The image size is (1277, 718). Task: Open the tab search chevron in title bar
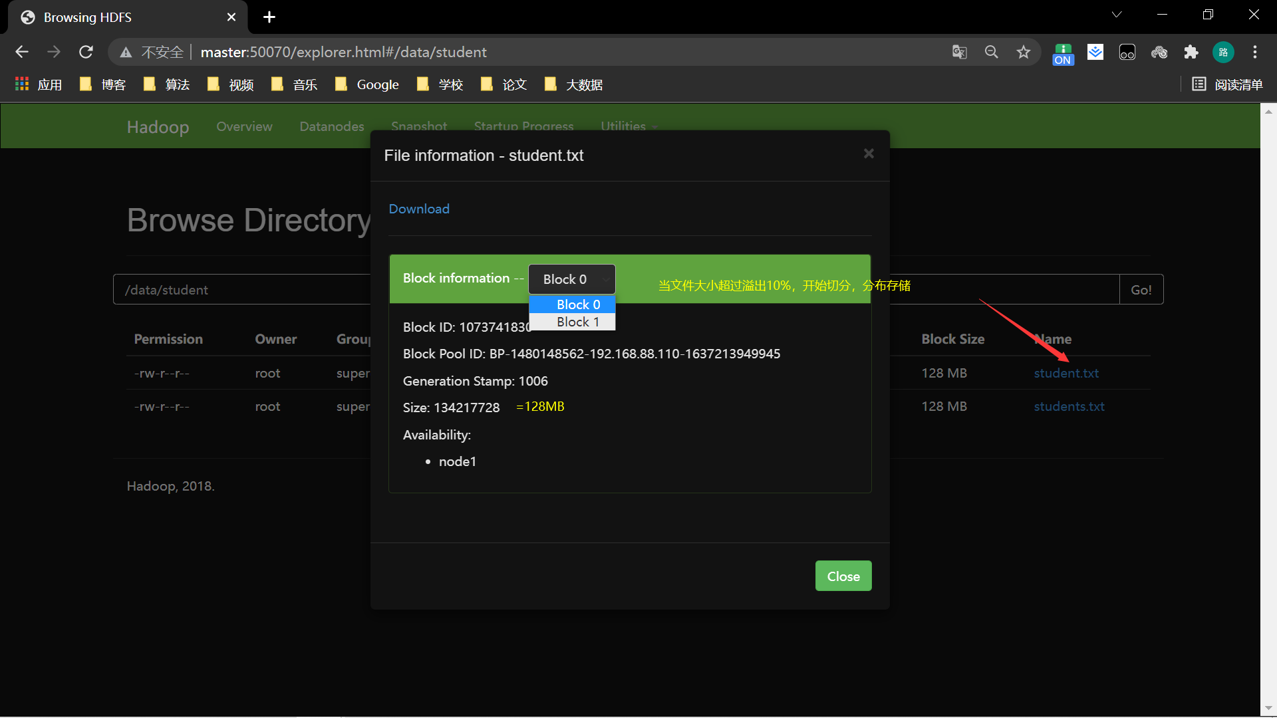click(1117, 15)
